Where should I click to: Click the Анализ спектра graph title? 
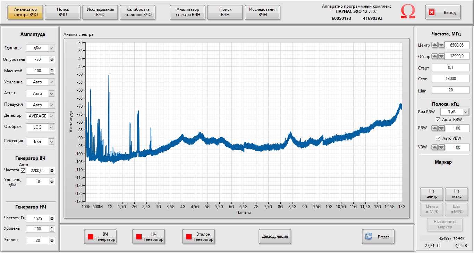coord(78,34)
